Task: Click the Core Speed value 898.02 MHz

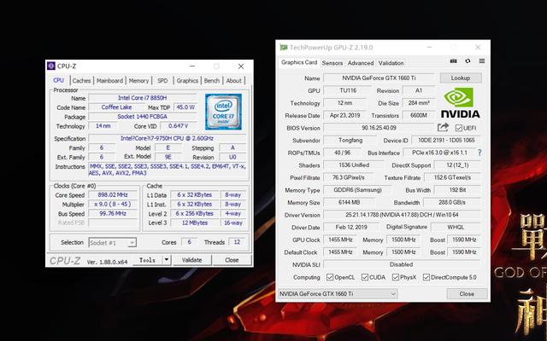Action: (113, 195)
